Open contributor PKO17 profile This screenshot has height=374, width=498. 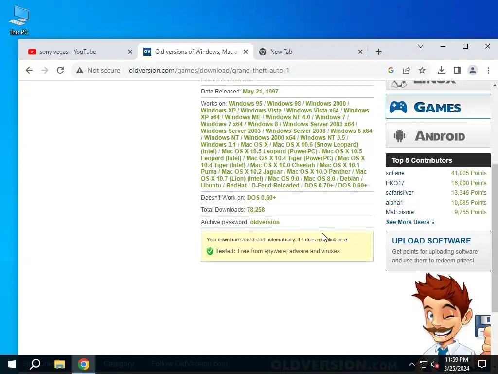tap(395, 183)
